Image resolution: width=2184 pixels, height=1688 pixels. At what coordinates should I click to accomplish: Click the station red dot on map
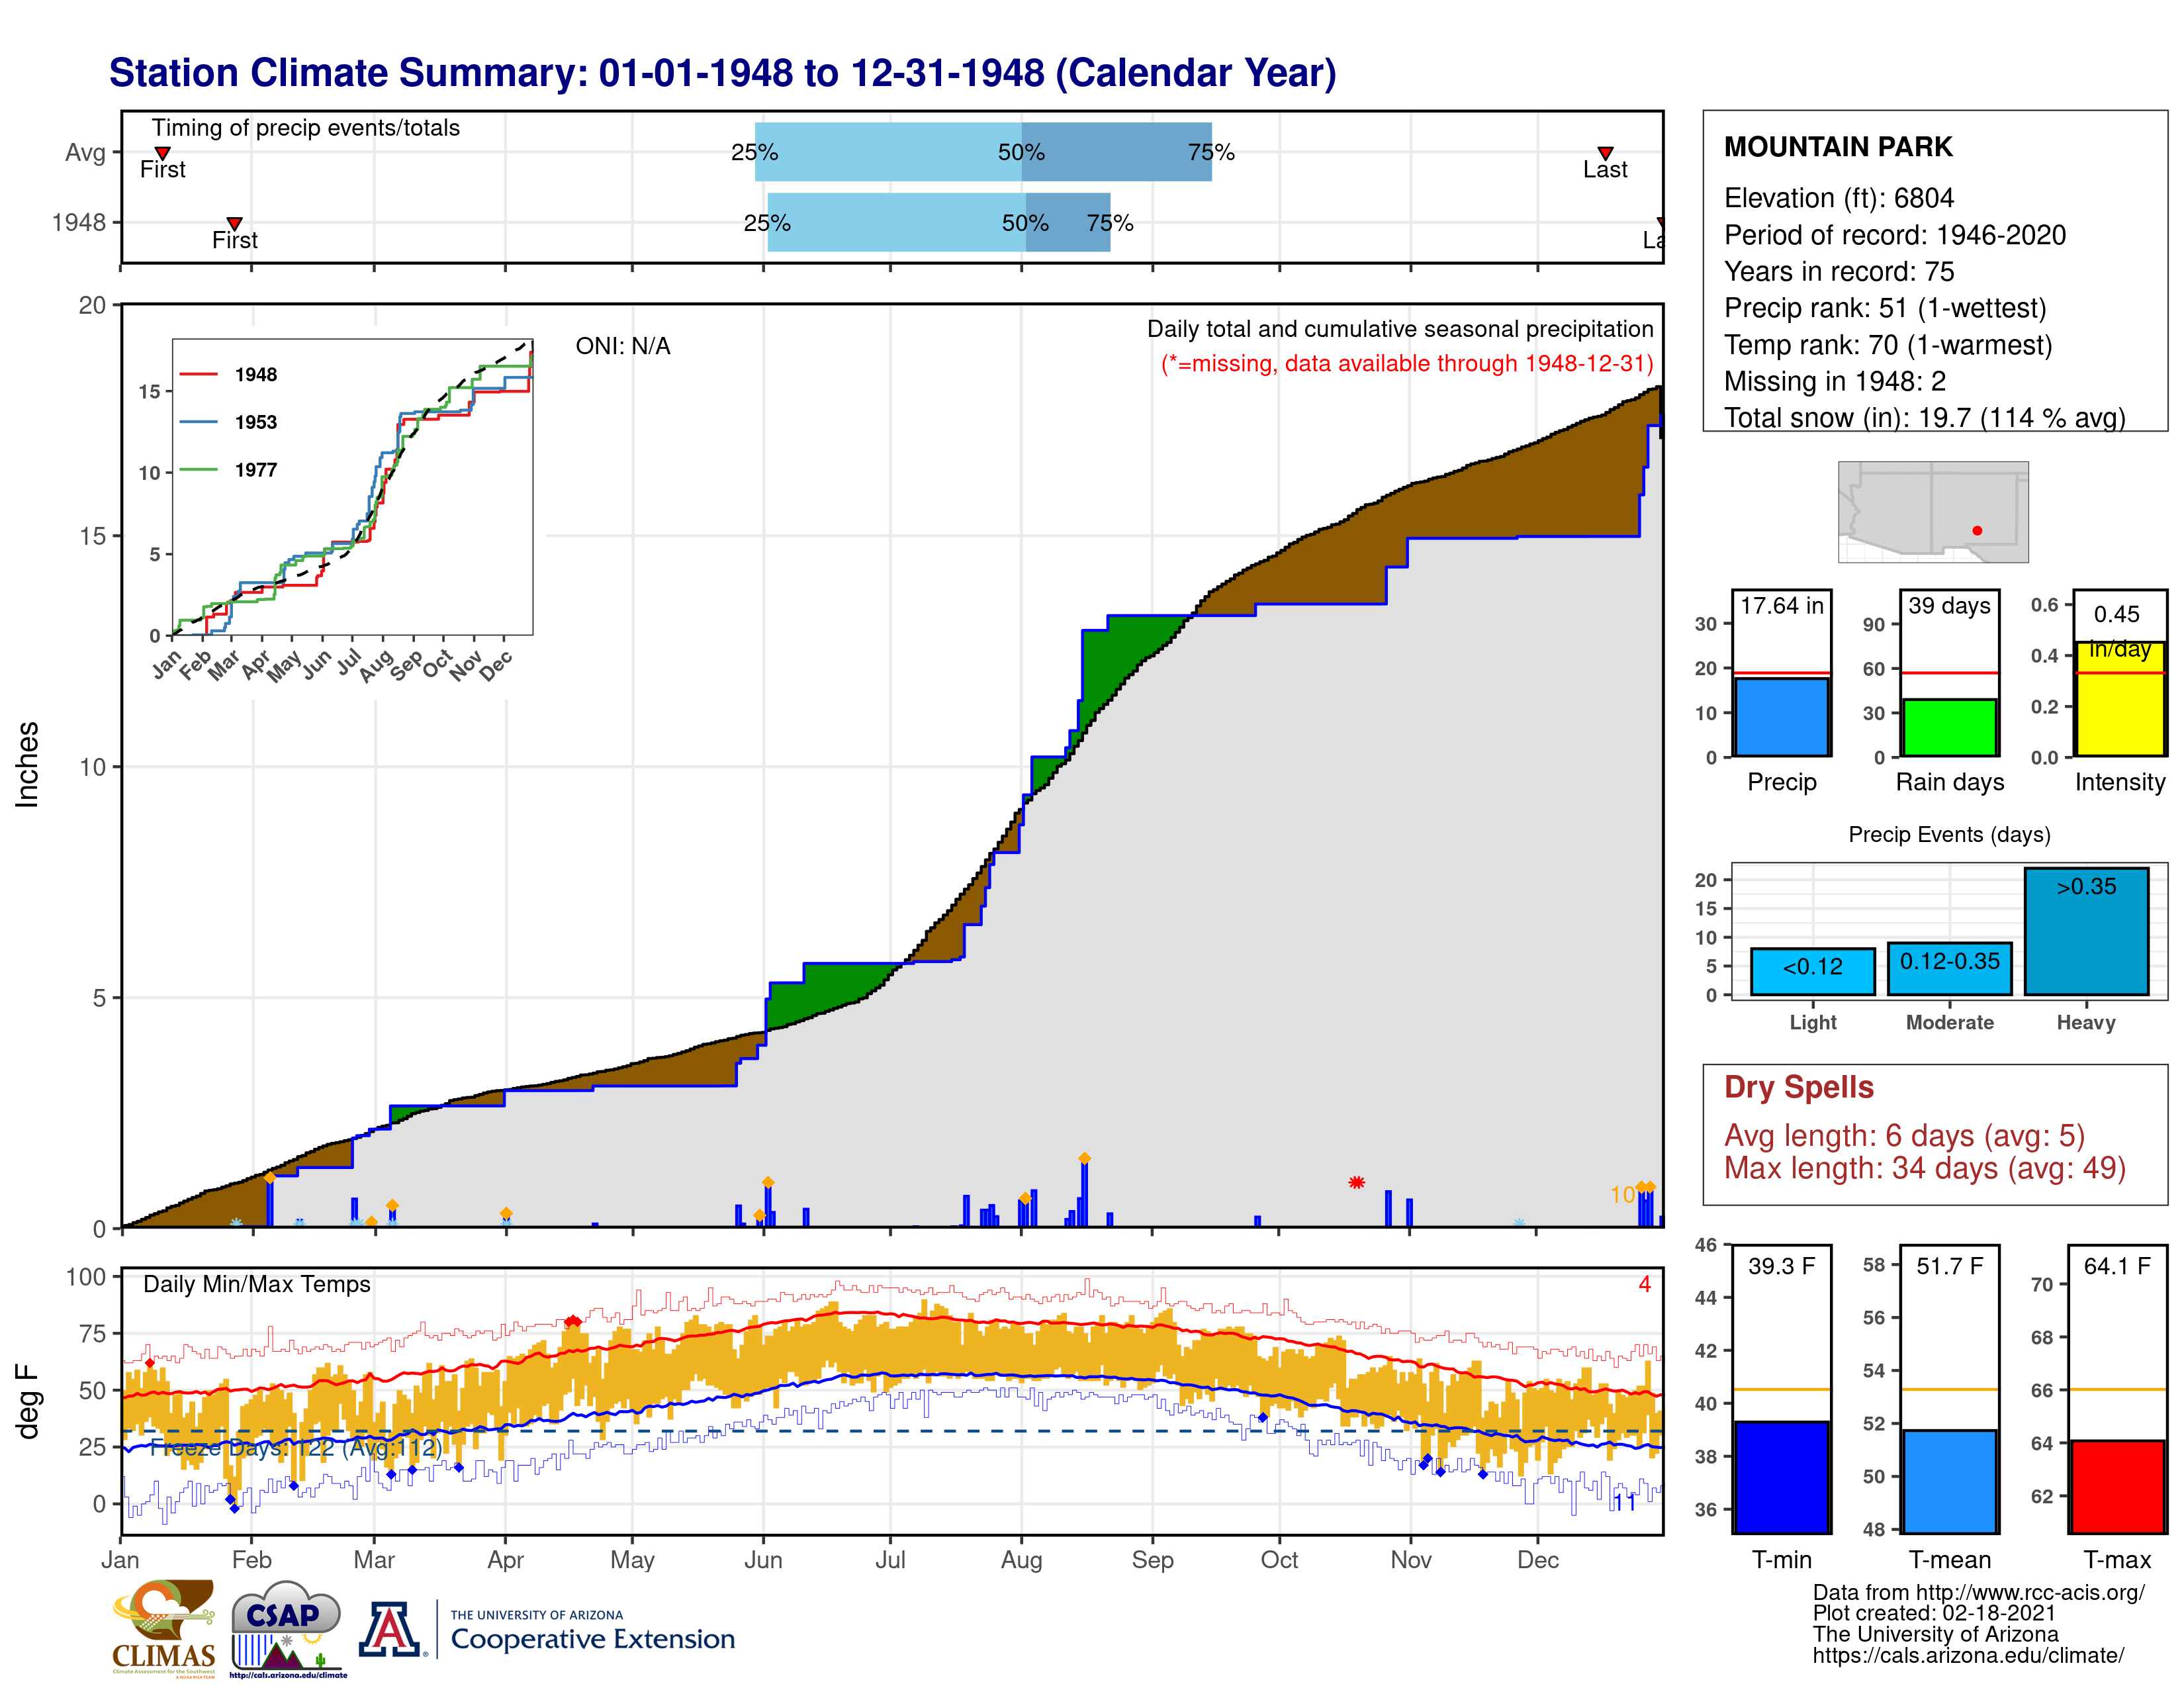1977,531
